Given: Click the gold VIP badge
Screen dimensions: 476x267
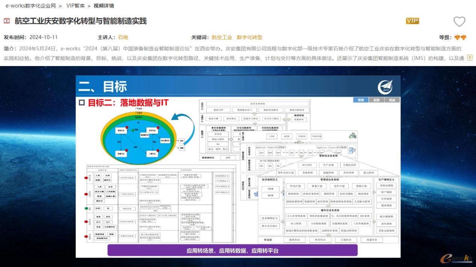Looking at the screenshot, I should 413,21.
